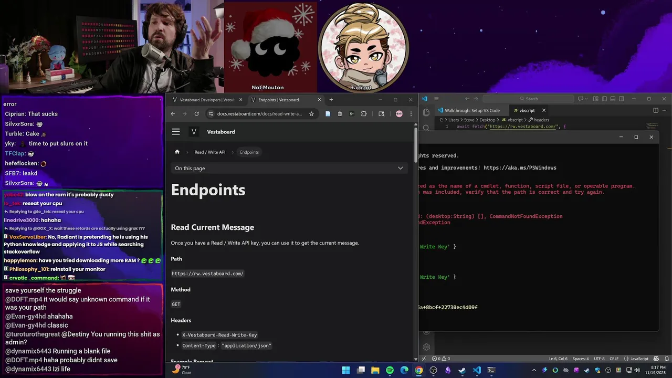Click Ln 6, Col 6 status entry

(x=559, y=359)
